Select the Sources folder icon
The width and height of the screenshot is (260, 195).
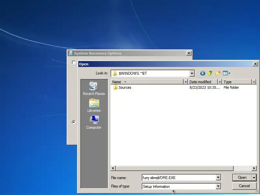pos(115,87)
